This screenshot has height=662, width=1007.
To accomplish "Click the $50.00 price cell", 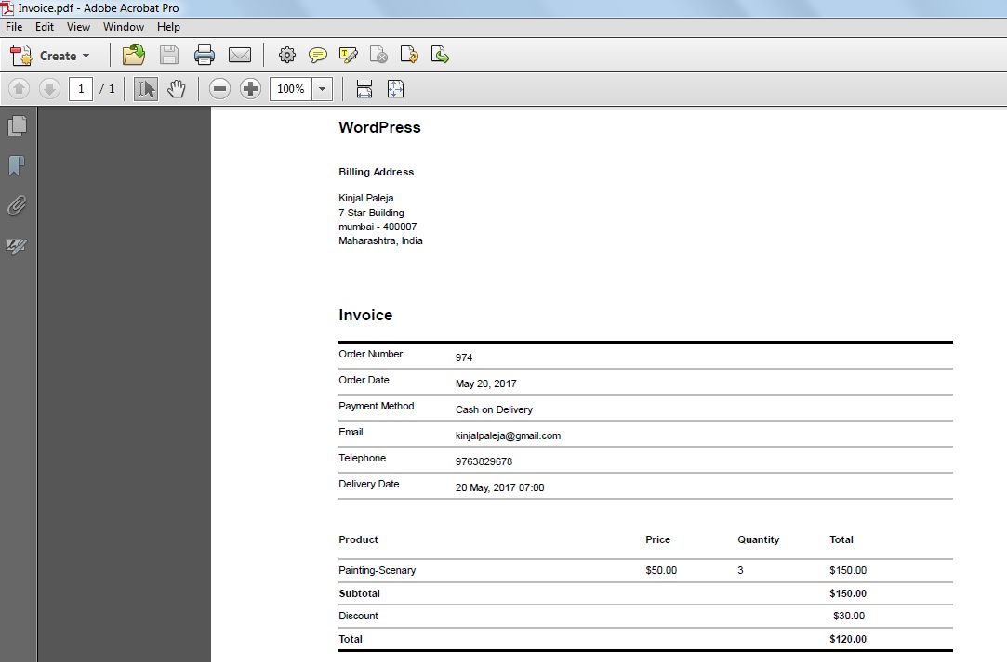I will tap(661, 570).
